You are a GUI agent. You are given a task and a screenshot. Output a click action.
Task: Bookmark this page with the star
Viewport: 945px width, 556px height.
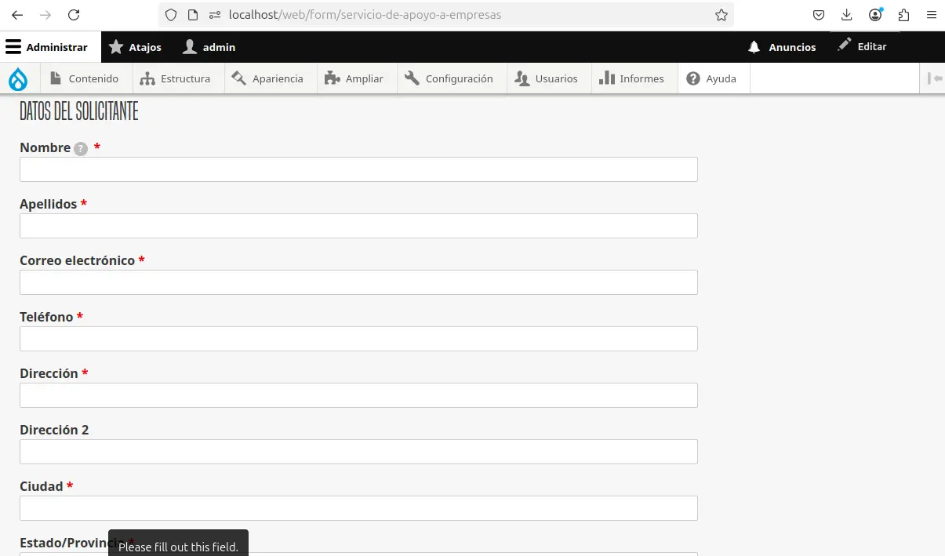pos(721,14)
